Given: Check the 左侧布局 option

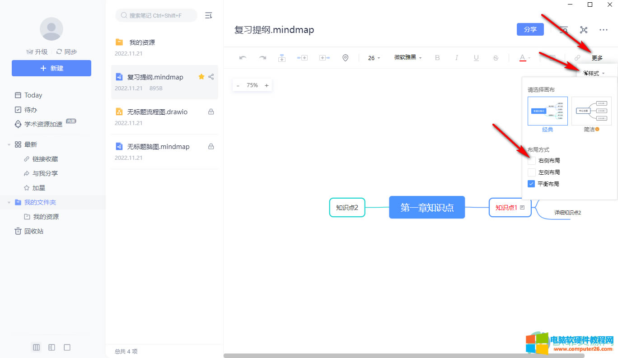Looking at the screenshot, I should pyautogui.click(x=532, y=172).
